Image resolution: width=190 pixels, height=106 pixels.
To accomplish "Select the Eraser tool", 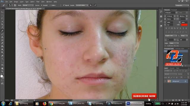I will pyautogui.click(x=2, y=43).
